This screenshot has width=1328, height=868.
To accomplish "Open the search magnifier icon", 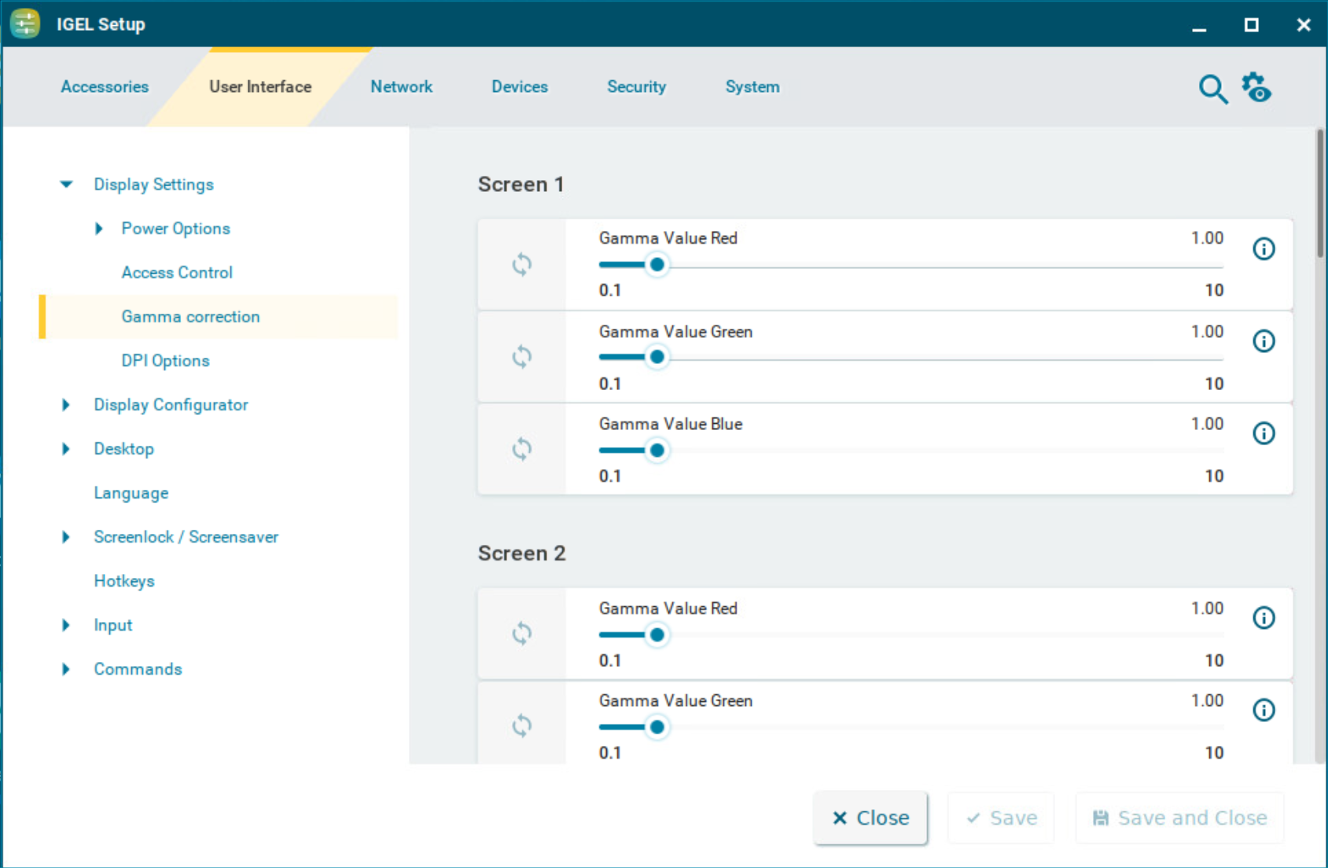I will pyautogui.click(x=1212, y=89).
